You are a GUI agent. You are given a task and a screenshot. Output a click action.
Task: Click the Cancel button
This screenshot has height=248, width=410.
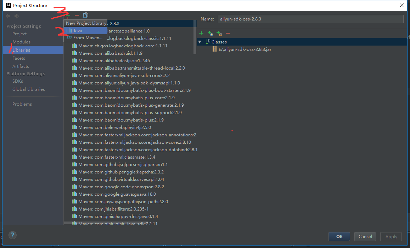[x=365, y=237]
